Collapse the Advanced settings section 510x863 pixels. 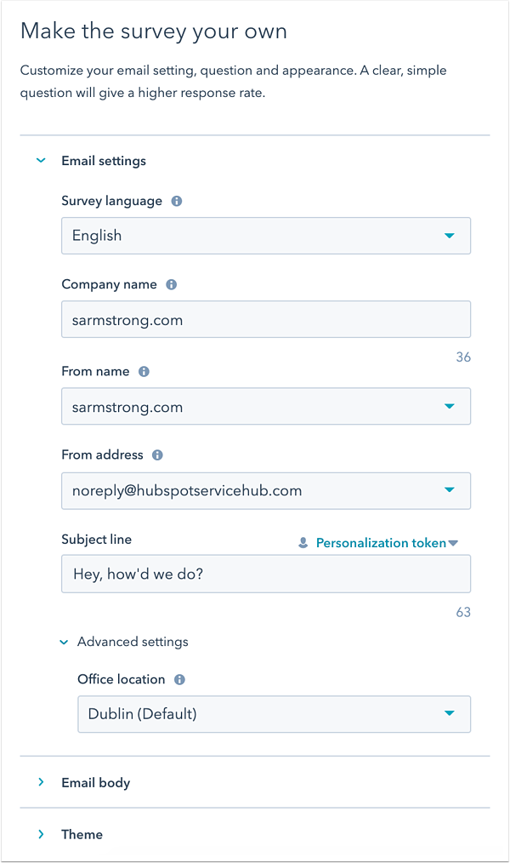click(x=64, y=642)
